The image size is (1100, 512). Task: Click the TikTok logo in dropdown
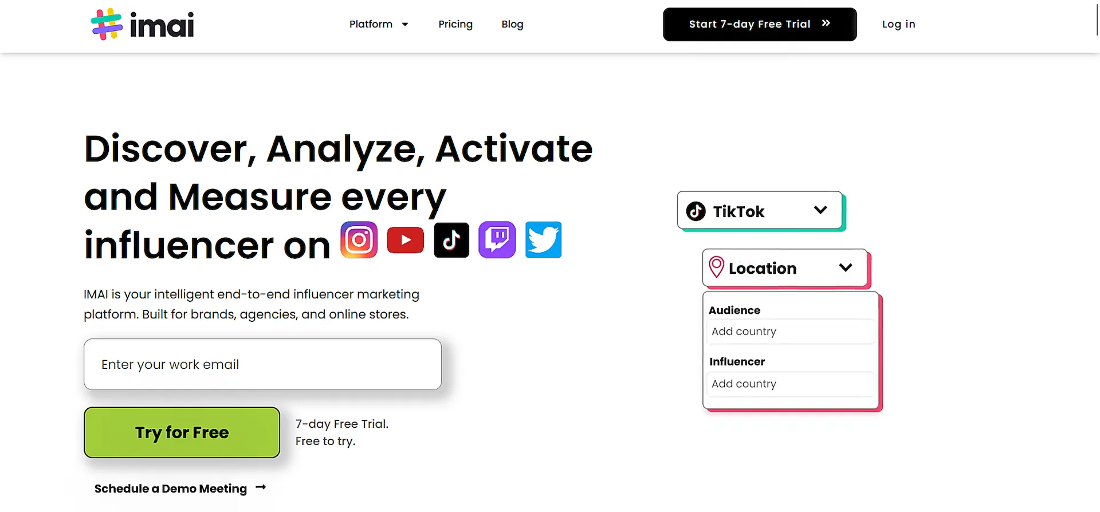click(x=696, y=211)
